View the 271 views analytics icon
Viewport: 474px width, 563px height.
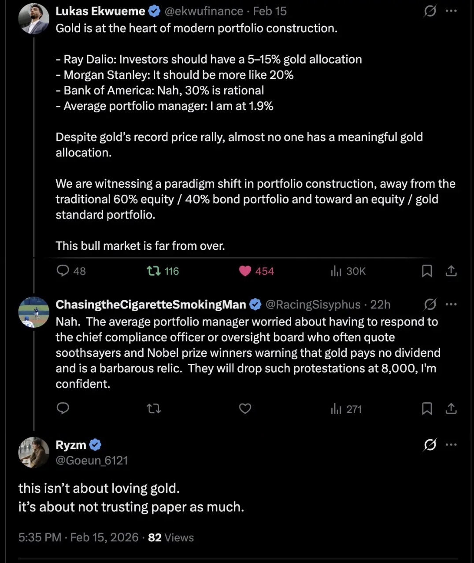click(x=336, y=409)
